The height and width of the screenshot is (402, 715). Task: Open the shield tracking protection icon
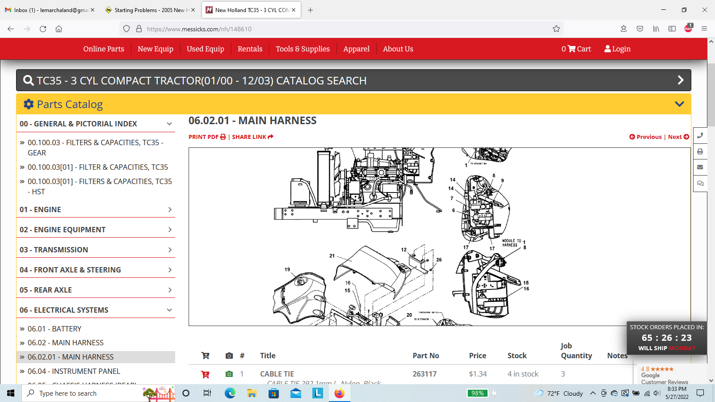[126, 29]
